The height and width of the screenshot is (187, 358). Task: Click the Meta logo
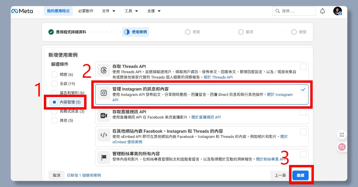coord(22,11)
